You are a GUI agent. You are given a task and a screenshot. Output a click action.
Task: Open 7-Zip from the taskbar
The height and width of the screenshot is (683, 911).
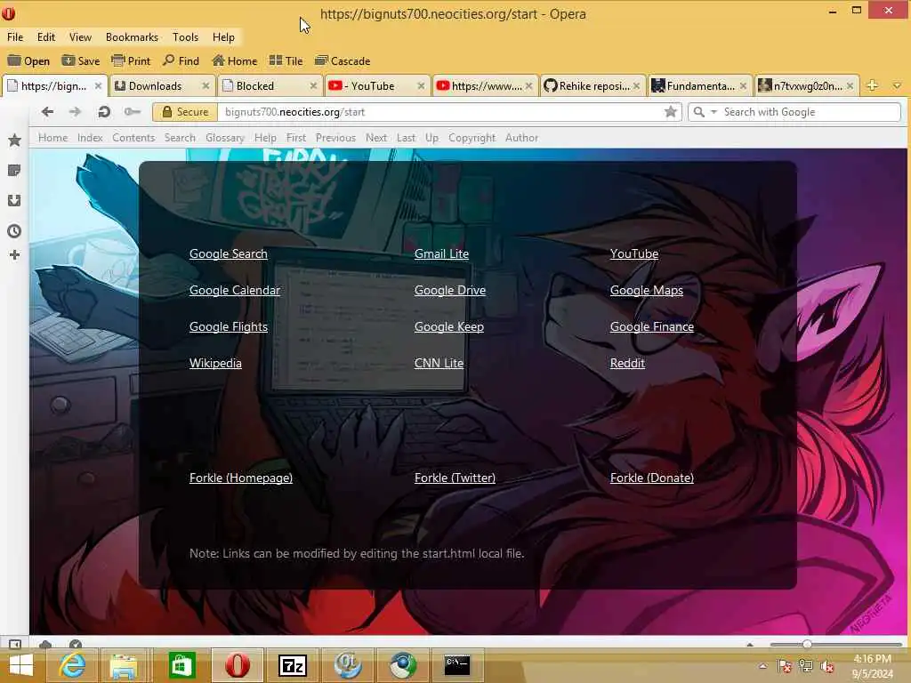click(292, 665)
